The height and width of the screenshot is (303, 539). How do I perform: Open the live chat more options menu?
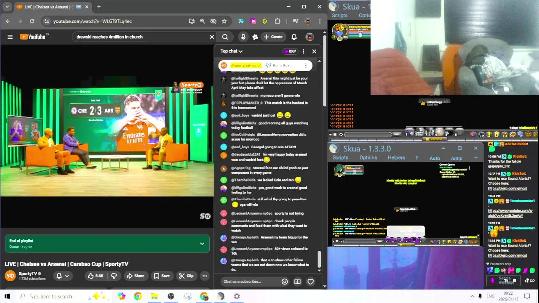point(303,51)
